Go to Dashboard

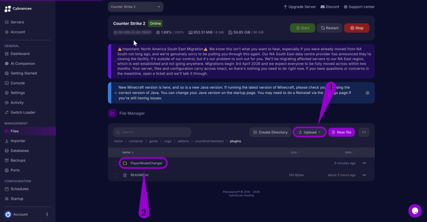click(x=20, y=54)
